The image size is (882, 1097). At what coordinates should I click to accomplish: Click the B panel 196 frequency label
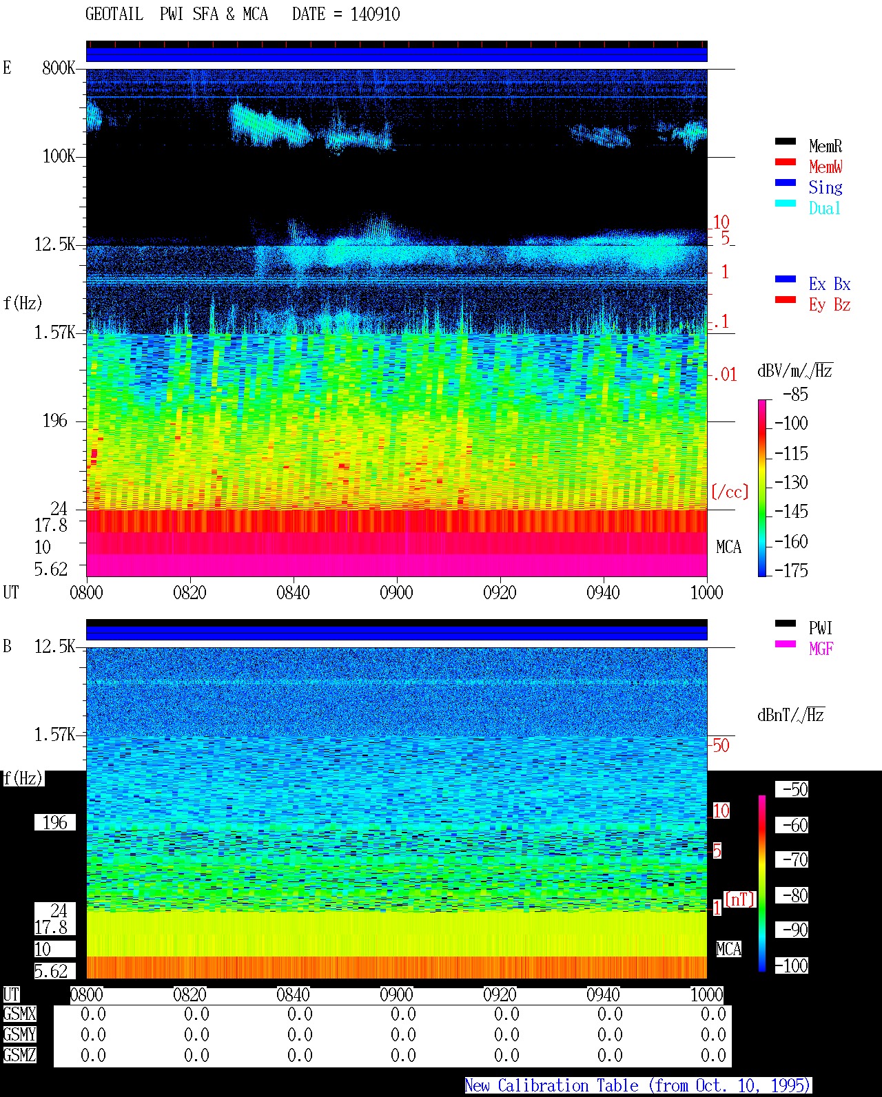click(55, 823)
